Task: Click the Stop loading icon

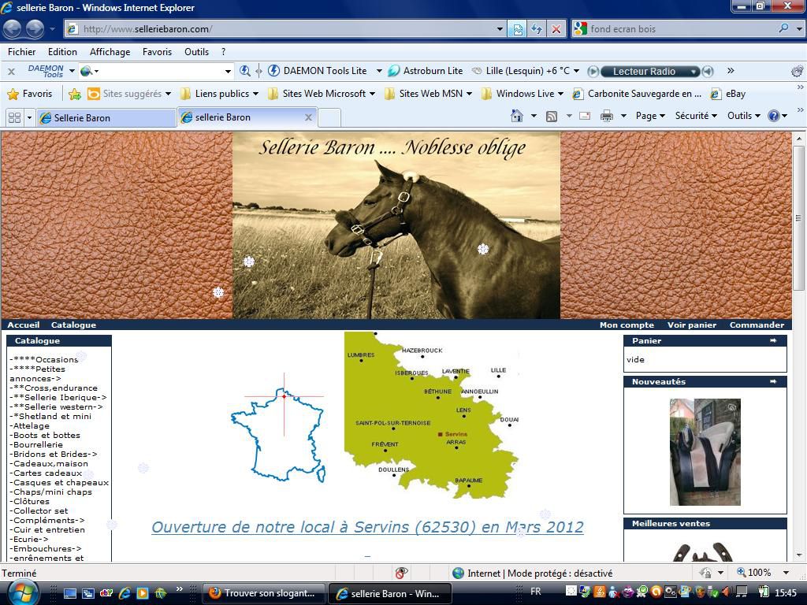Action: pyautogui.click(x=556, y=29)
